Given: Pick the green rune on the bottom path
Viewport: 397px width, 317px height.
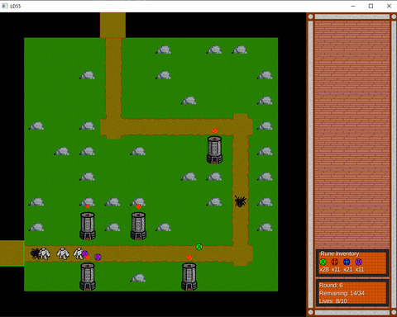Looking at the screenshot, I should [199, 247].
